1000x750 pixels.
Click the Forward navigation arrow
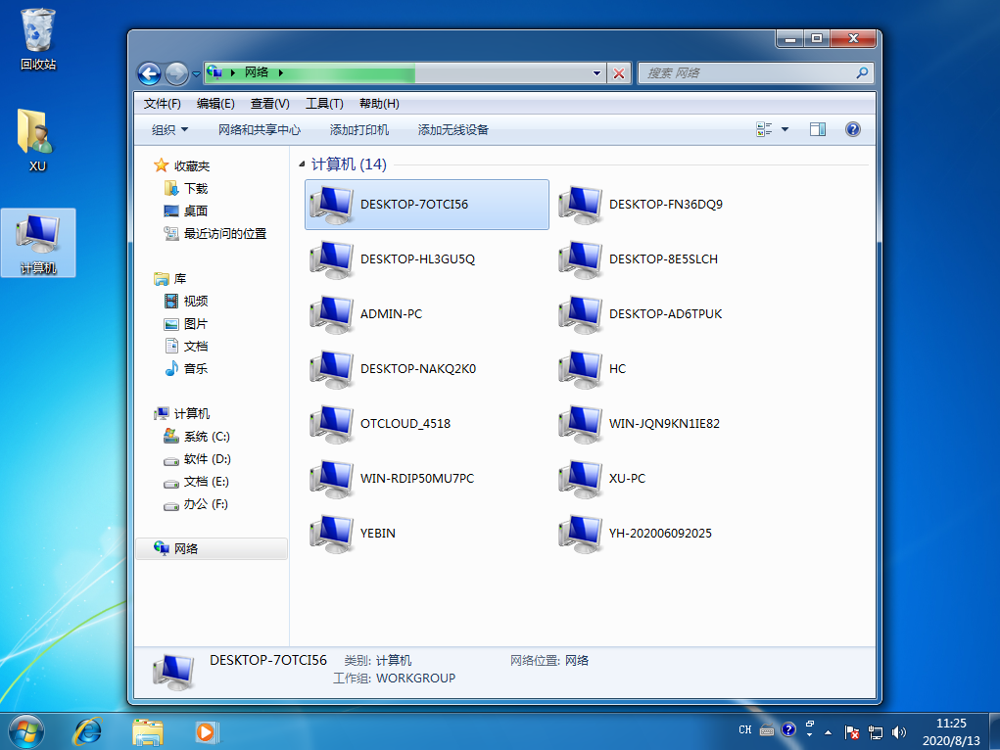(176, 74)
